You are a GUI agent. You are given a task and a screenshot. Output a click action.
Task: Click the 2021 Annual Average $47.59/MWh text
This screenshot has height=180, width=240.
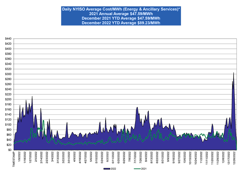[121, 14]
